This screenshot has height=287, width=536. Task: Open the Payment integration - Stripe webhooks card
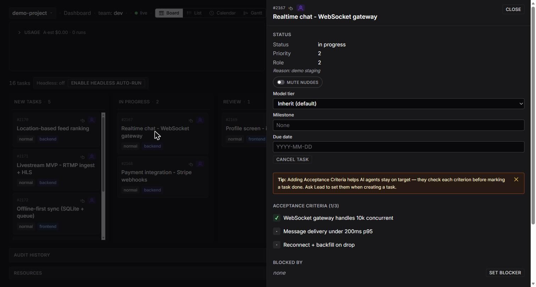[163, 177]
